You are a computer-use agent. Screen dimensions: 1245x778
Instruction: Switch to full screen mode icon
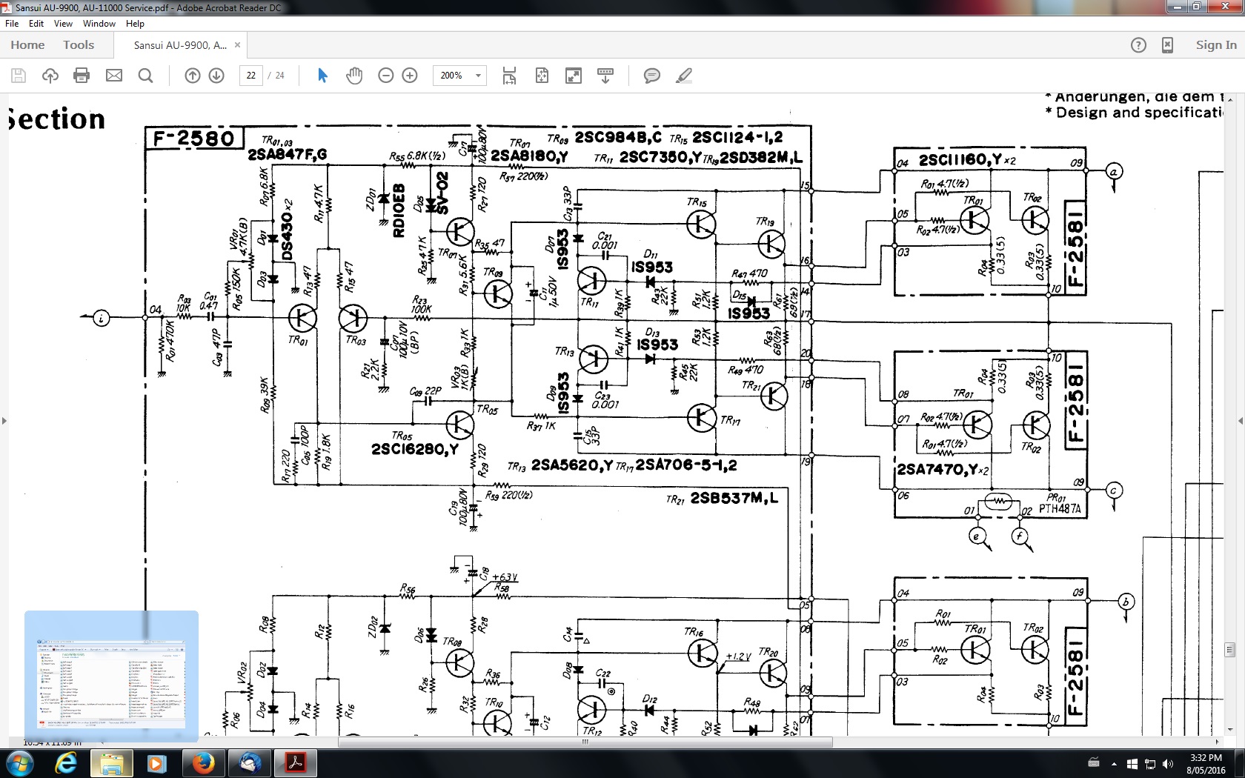click(x=574, y=76)
